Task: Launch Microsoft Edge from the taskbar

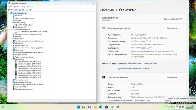Action: tap(101, 107)
